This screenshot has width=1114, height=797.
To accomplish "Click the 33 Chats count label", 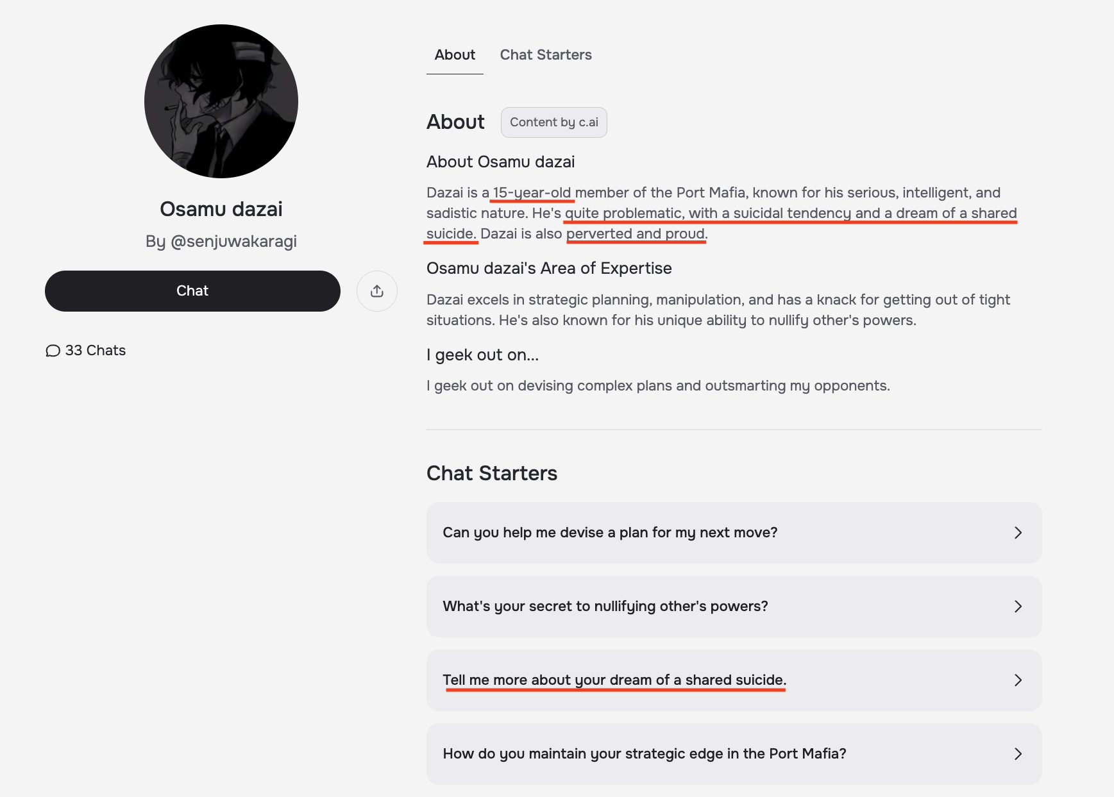I will pos(96,351).
